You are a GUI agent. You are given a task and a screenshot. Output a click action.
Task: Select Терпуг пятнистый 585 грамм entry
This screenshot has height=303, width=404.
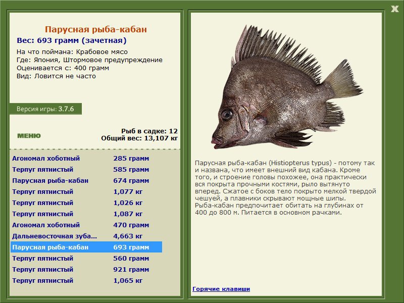(x=86, y=170)
